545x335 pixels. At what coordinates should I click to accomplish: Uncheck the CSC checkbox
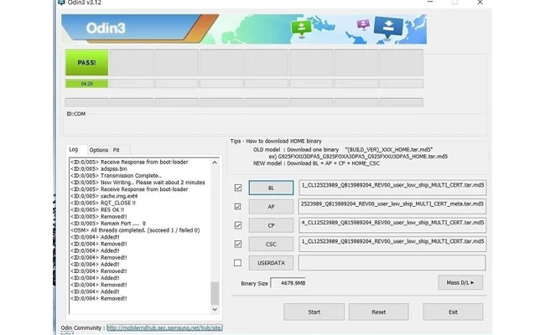point(238,244)
